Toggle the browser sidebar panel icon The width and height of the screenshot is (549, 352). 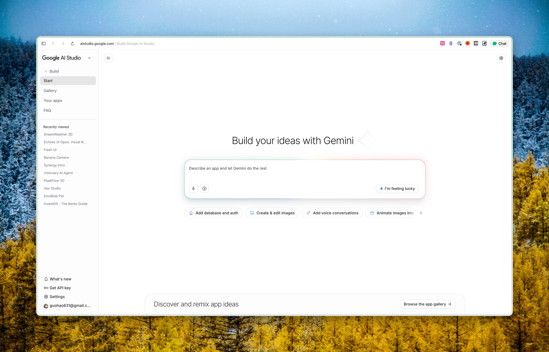pos(43,43)
